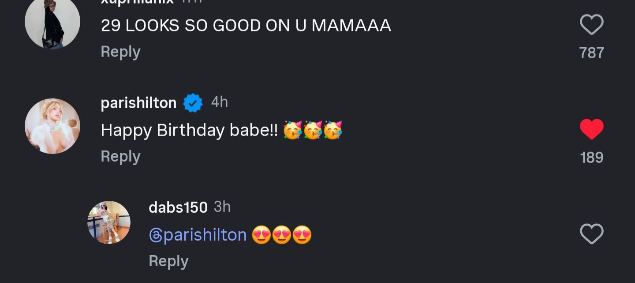This screenshot has width=635, height=283.
Task: Open the top commenter's avatar
Action: (x=52, y=22)
